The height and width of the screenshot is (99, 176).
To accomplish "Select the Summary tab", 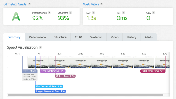I will (14, 37).
